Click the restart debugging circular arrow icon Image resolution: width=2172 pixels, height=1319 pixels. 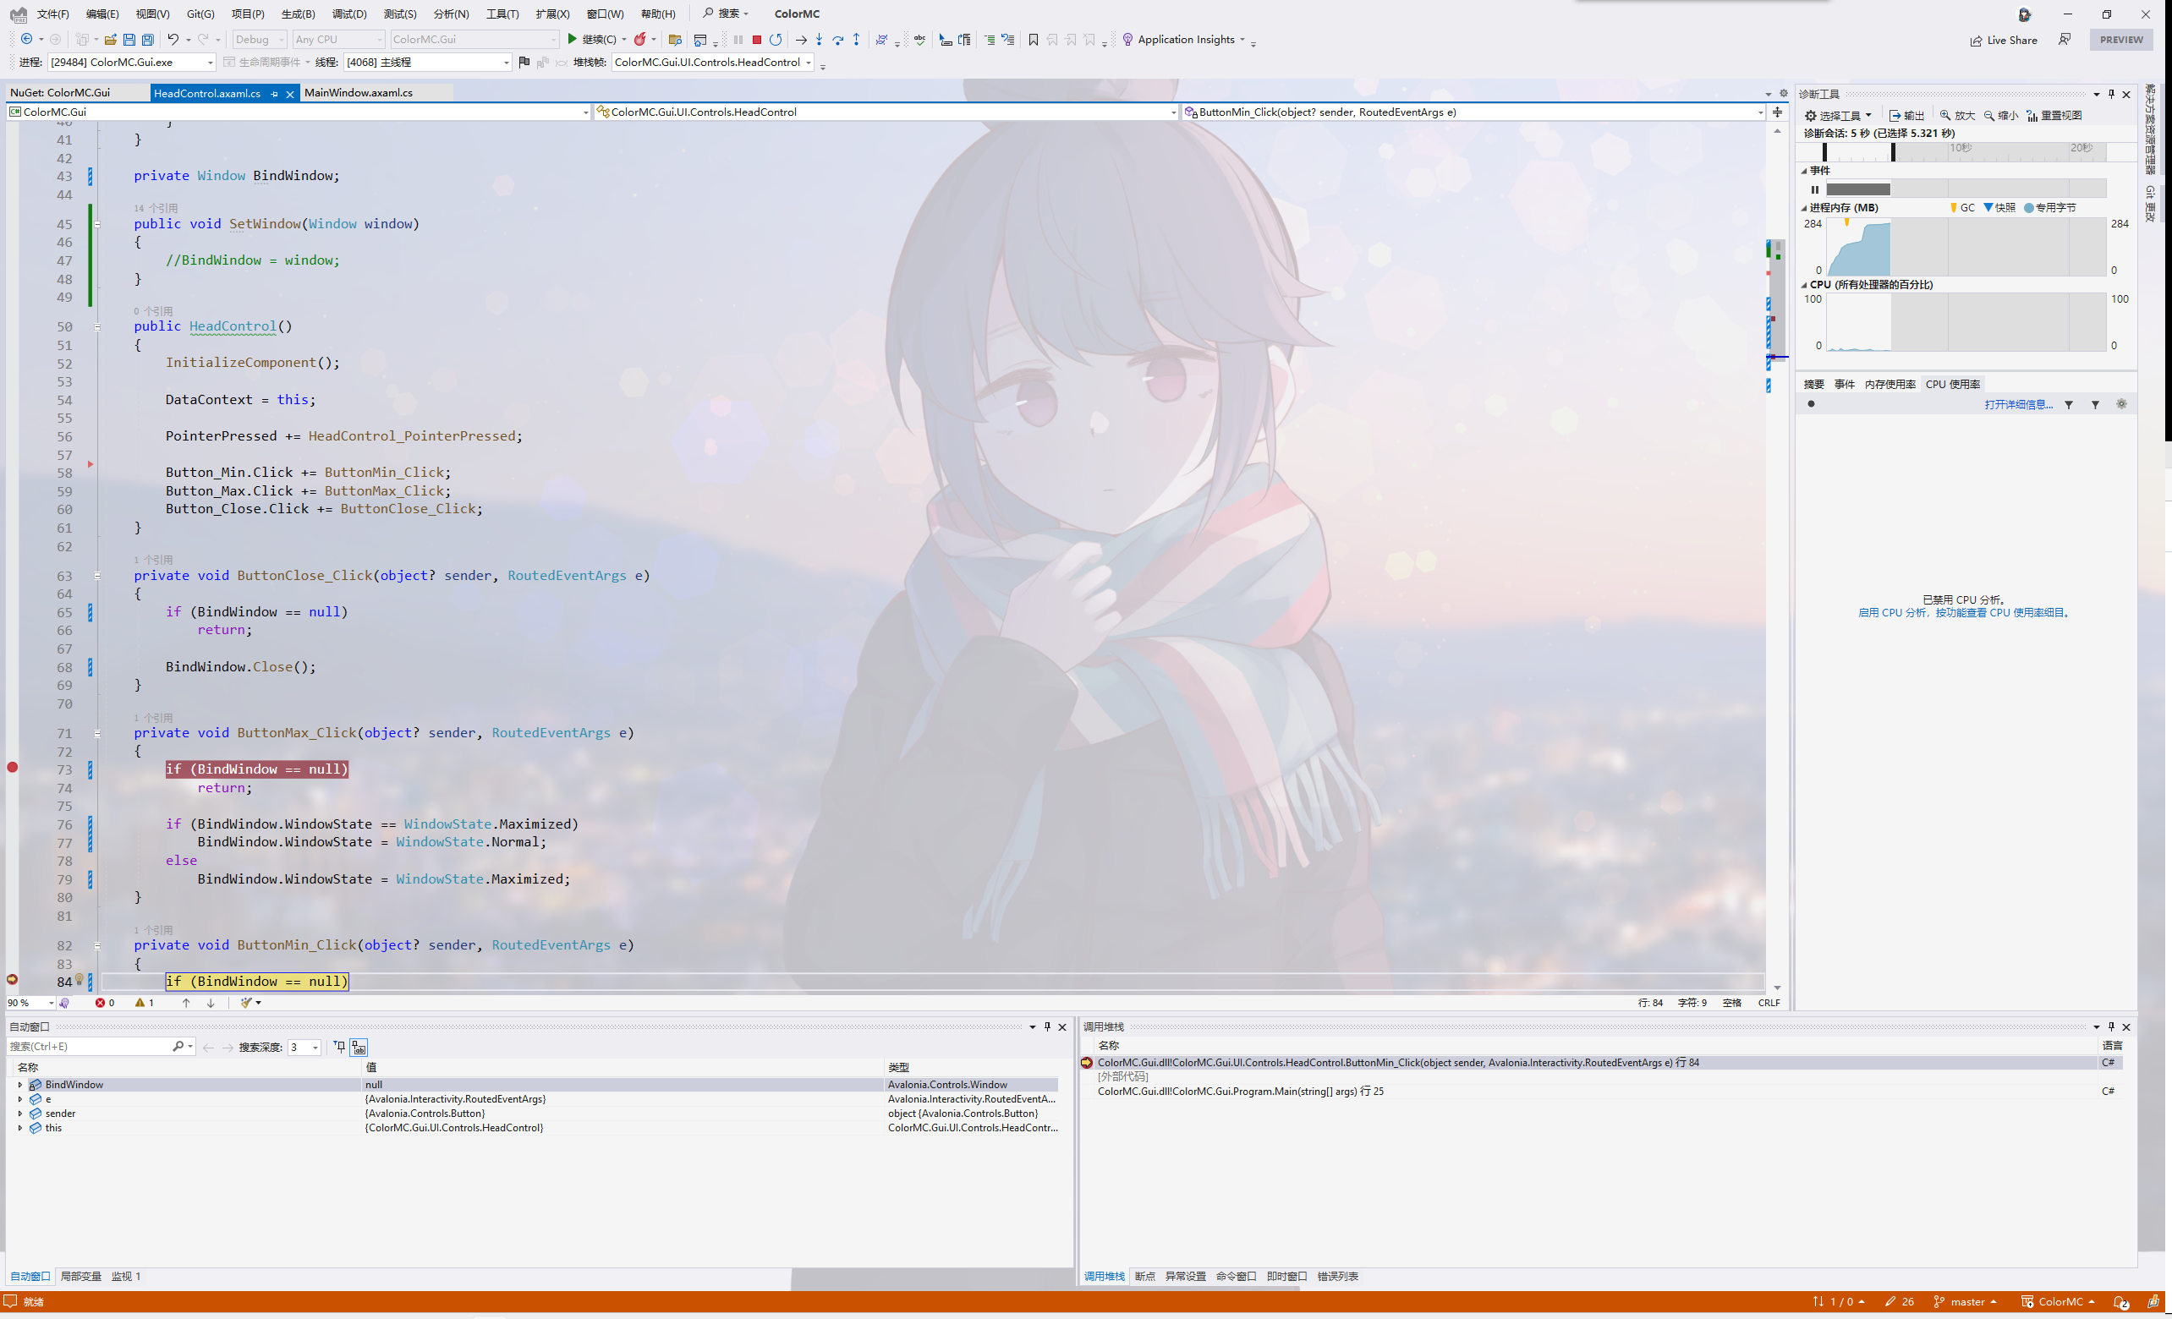[x=775, y=39]
